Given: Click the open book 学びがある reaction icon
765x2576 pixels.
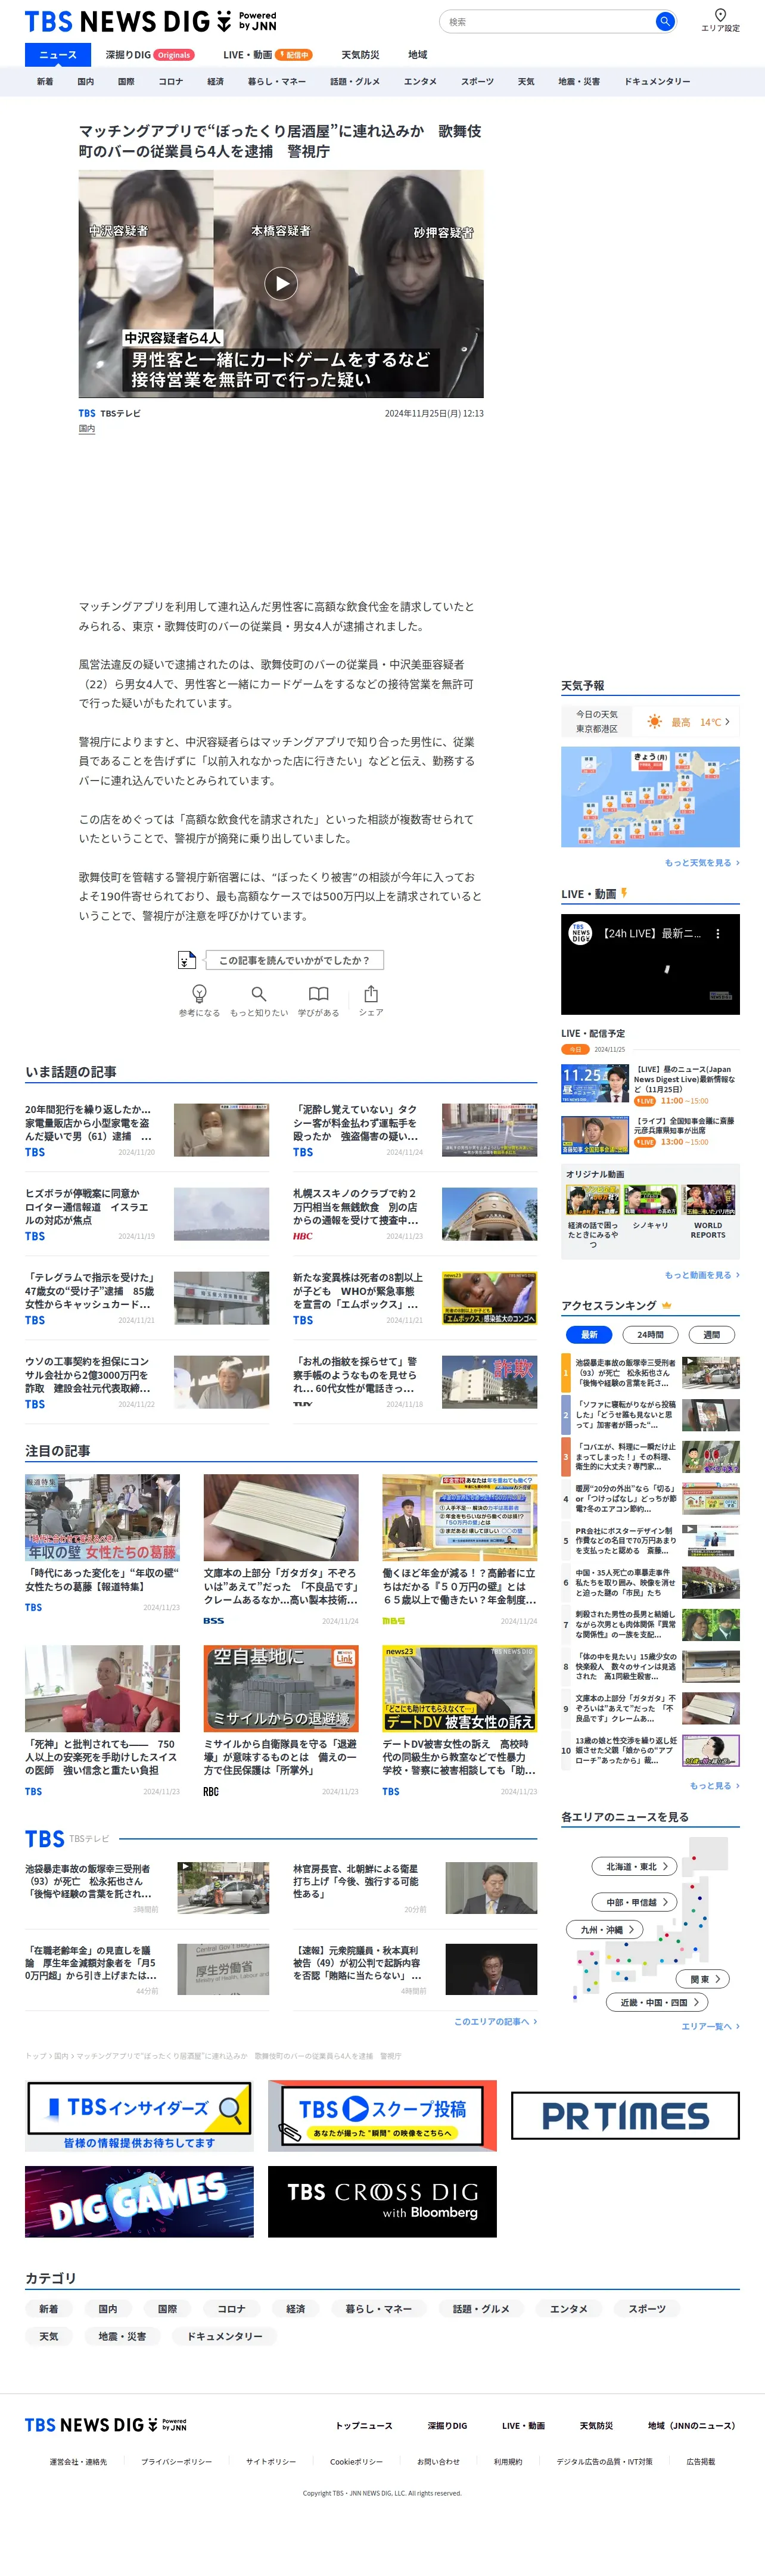Looking at the screenshot, I should point(318,993).
